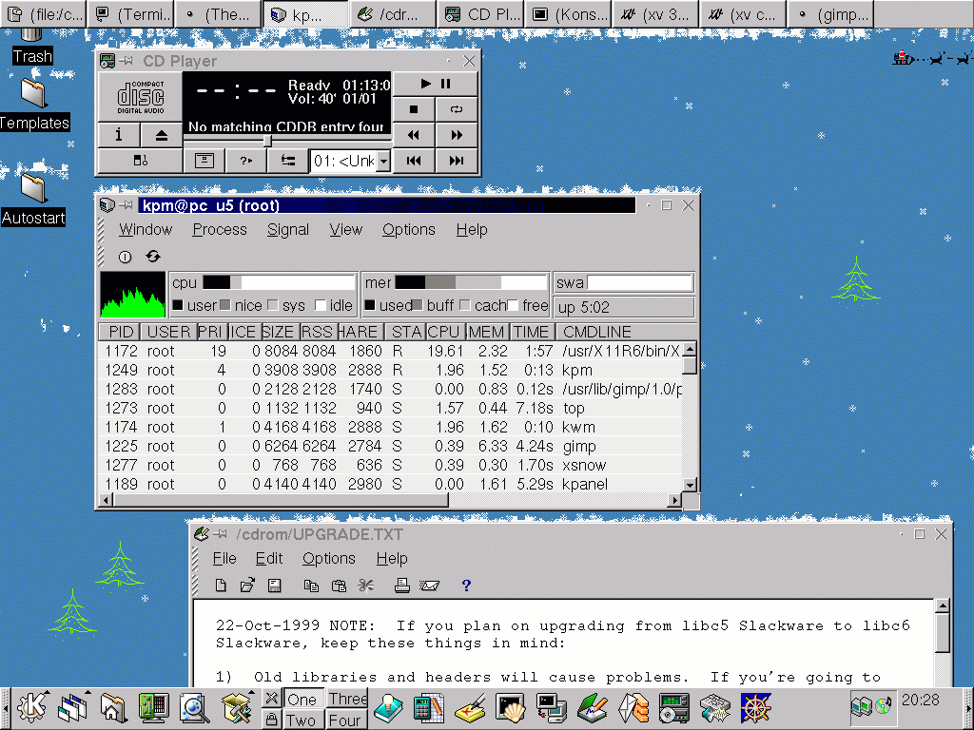
Task: Switch to virtual desktop One
Action: (x=302, y=699)
